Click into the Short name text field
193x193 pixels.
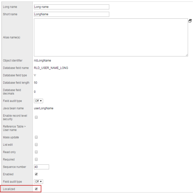click(71, 14)
